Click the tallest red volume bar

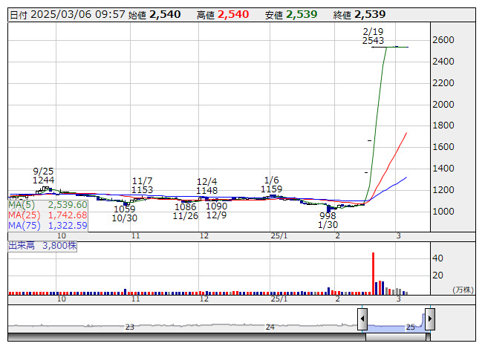coord(373,273)
